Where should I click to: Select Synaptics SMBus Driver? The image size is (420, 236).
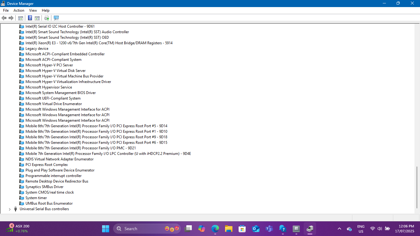point(44,187)
